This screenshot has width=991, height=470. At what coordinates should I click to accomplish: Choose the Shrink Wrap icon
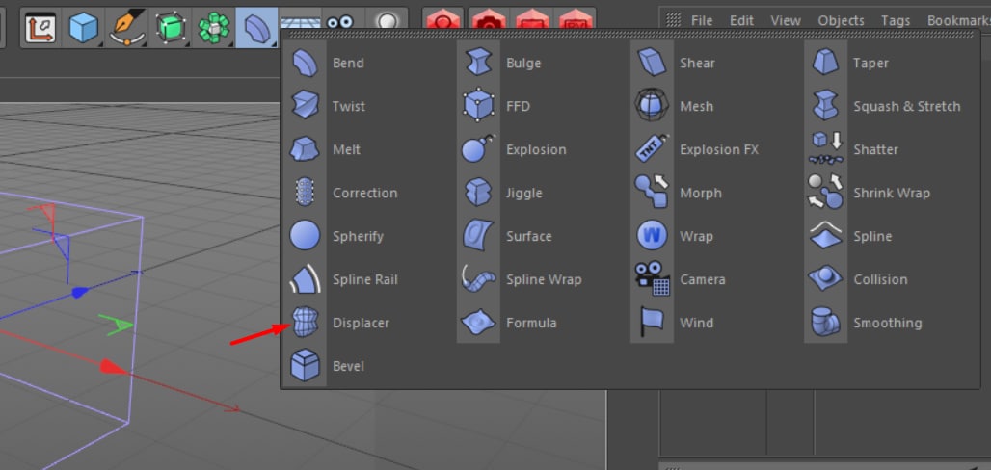coord(825,192)
